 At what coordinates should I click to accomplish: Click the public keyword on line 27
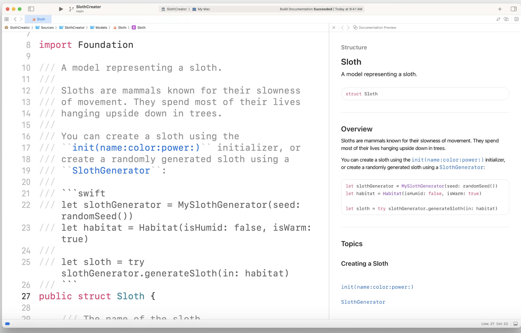(55, 296)
